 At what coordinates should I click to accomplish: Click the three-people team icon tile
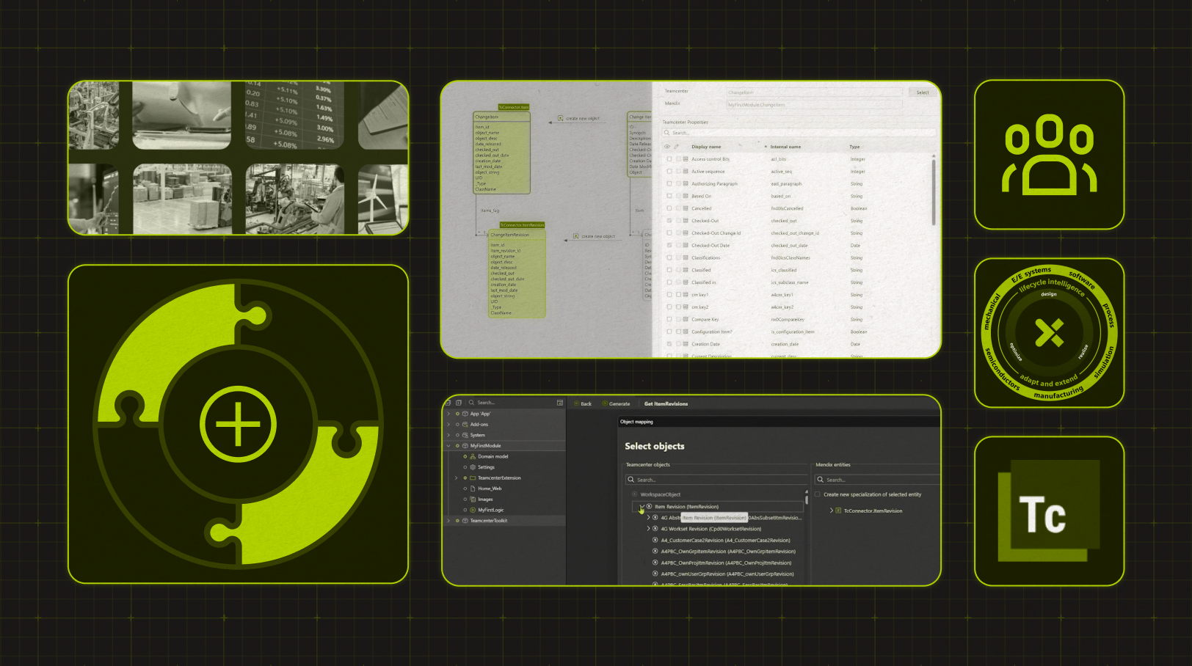pyautogui.click(x=1049, y=155)
